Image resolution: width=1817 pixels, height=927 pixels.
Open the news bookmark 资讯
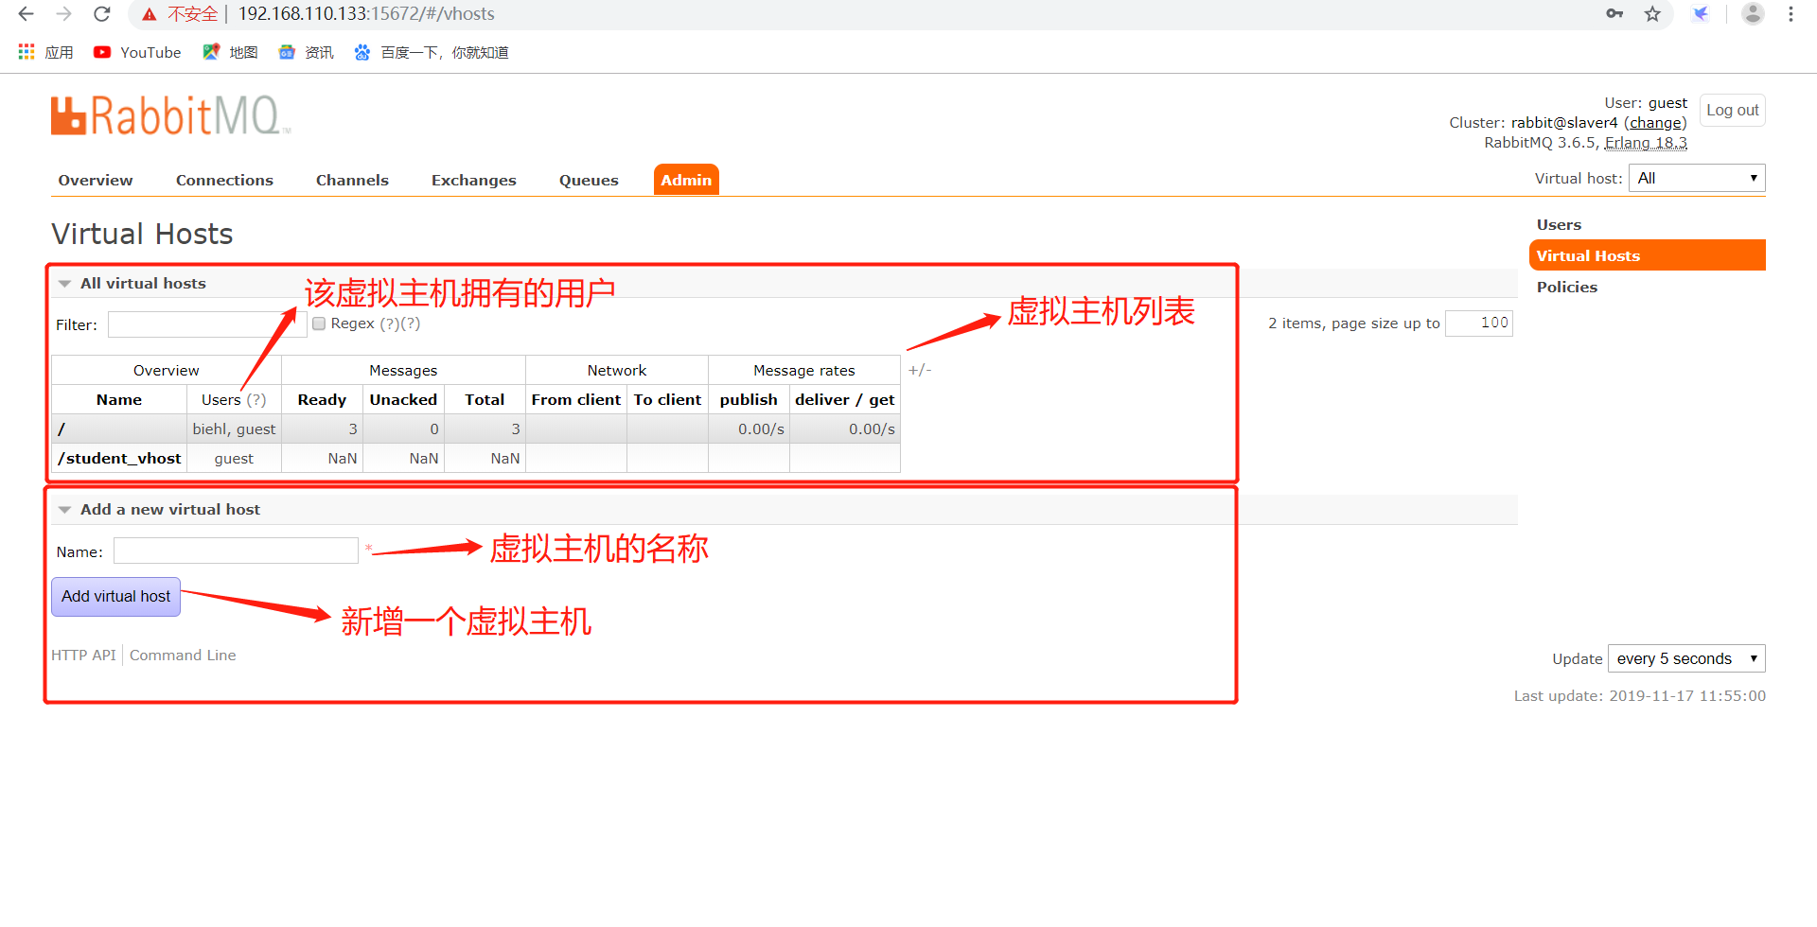(x=306, y=52)
